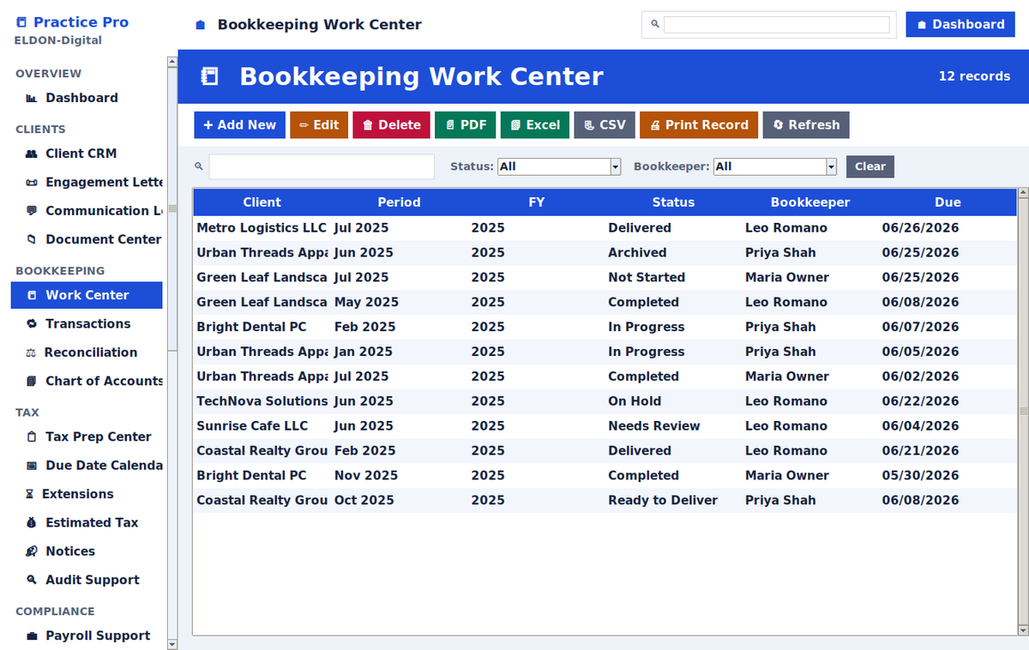Sort by the Due column header
The width and height of the screenshot is (1029, 650).
tap(948, 202)
